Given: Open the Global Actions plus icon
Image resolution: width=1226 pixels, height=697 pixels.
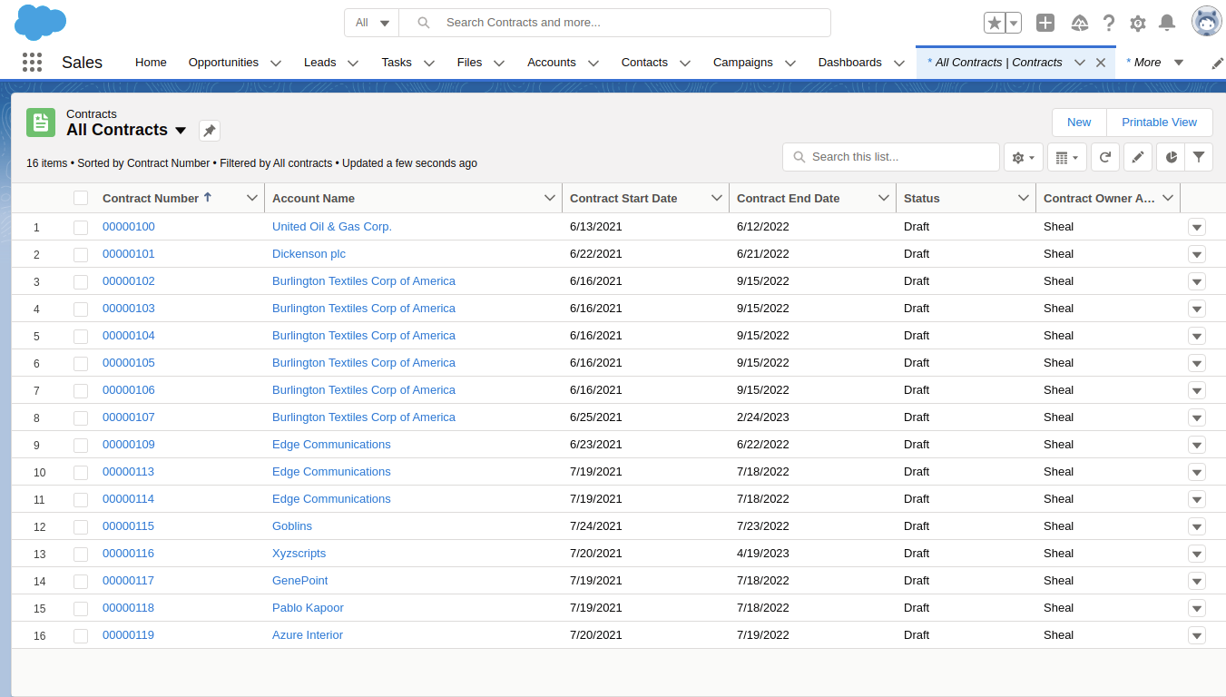Looking at the screenshot, I should [1045, 23].
